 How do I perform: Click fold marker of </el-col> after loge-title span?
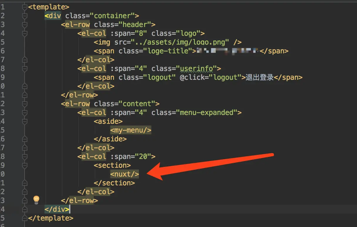pyautogui.click(x=25, y=60)
